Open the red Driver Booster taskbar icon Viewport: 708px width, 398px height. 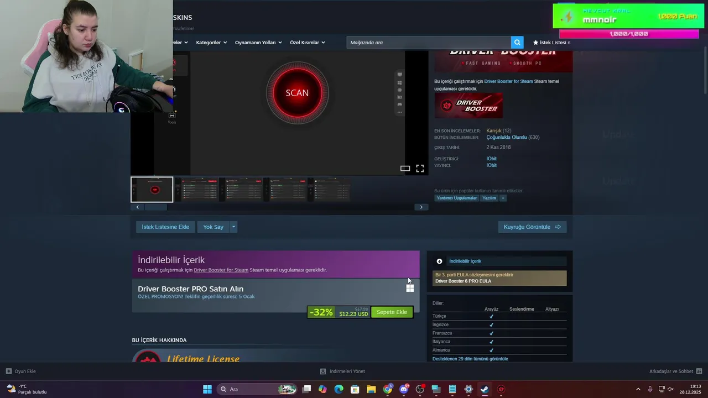point(501,389)
